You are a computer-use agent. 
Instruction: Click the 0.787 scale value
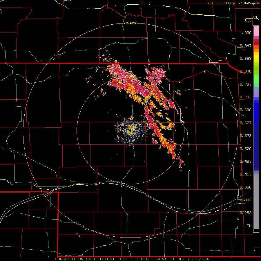tap(246, 84)
